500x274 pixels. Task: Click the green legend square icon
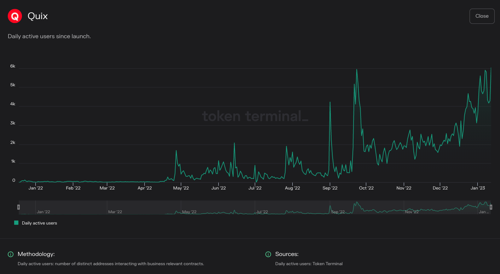(16, 223)
